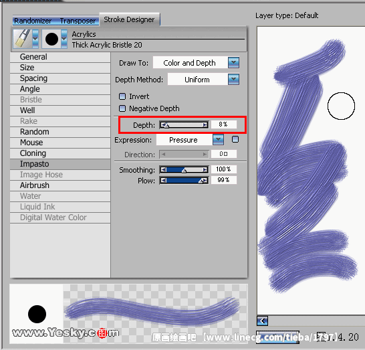
Task: Open the Depth Method dropdown arrow
Action: 233,80
